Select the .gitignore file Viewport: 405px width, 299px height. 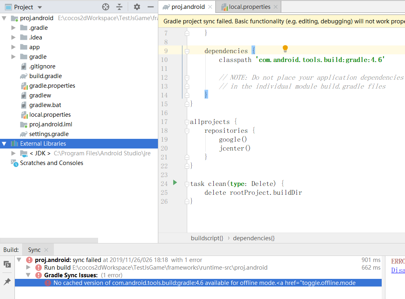pyautogui.click(x=42, y=66)
